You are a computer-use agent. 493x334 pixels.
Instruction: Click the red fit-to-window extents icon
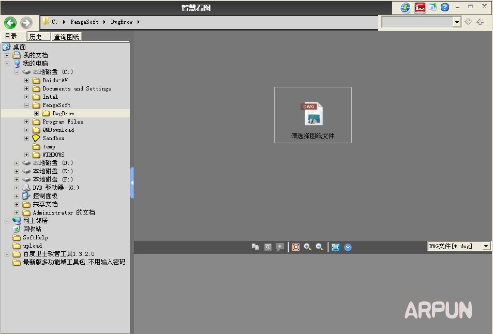tap(296, 247)
